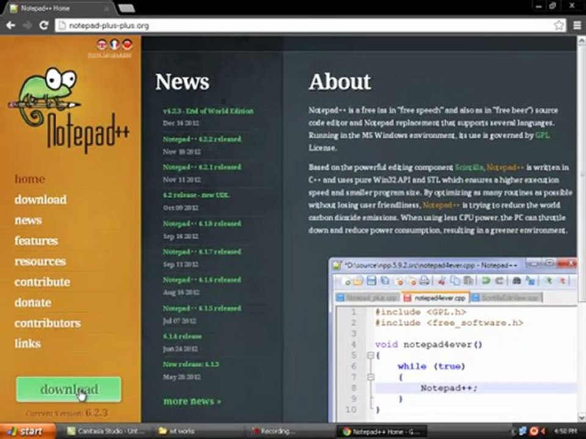The width and height of the screenshot is (586, 439).
Task: Click the Notepad++ editor screenshot image
Action: click(x=453, y=340)
